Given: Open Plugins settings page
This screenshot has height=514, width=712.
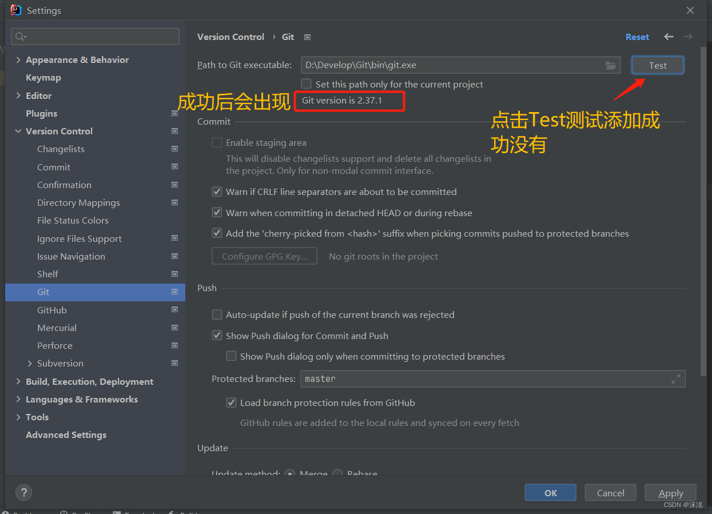Looking at the screenshot, I should pos(41,113).
